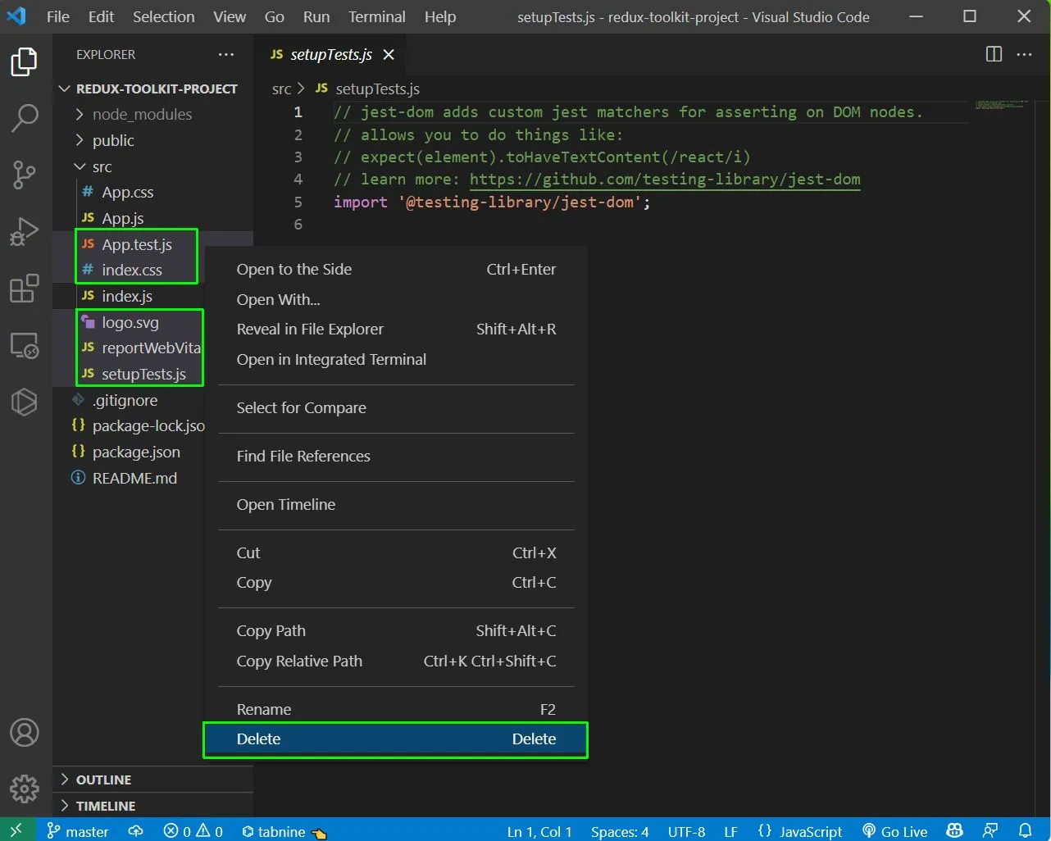Viewport: 1051px width, 841px height.
Task: Open the Manage gear icon
Action: coord(25,789)
